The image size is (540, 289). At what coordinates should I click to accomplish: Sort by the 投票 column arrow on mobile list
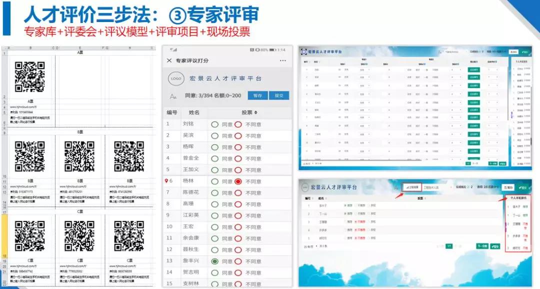[256, 112]
